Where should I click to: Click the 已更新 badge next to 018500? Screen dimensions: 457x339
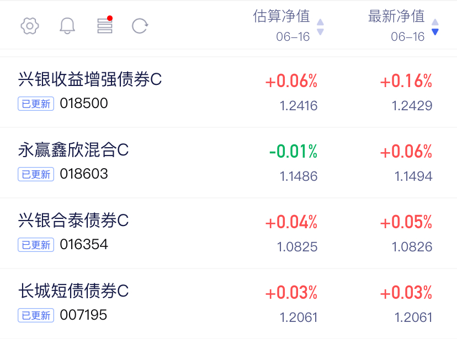coord(36,104)
